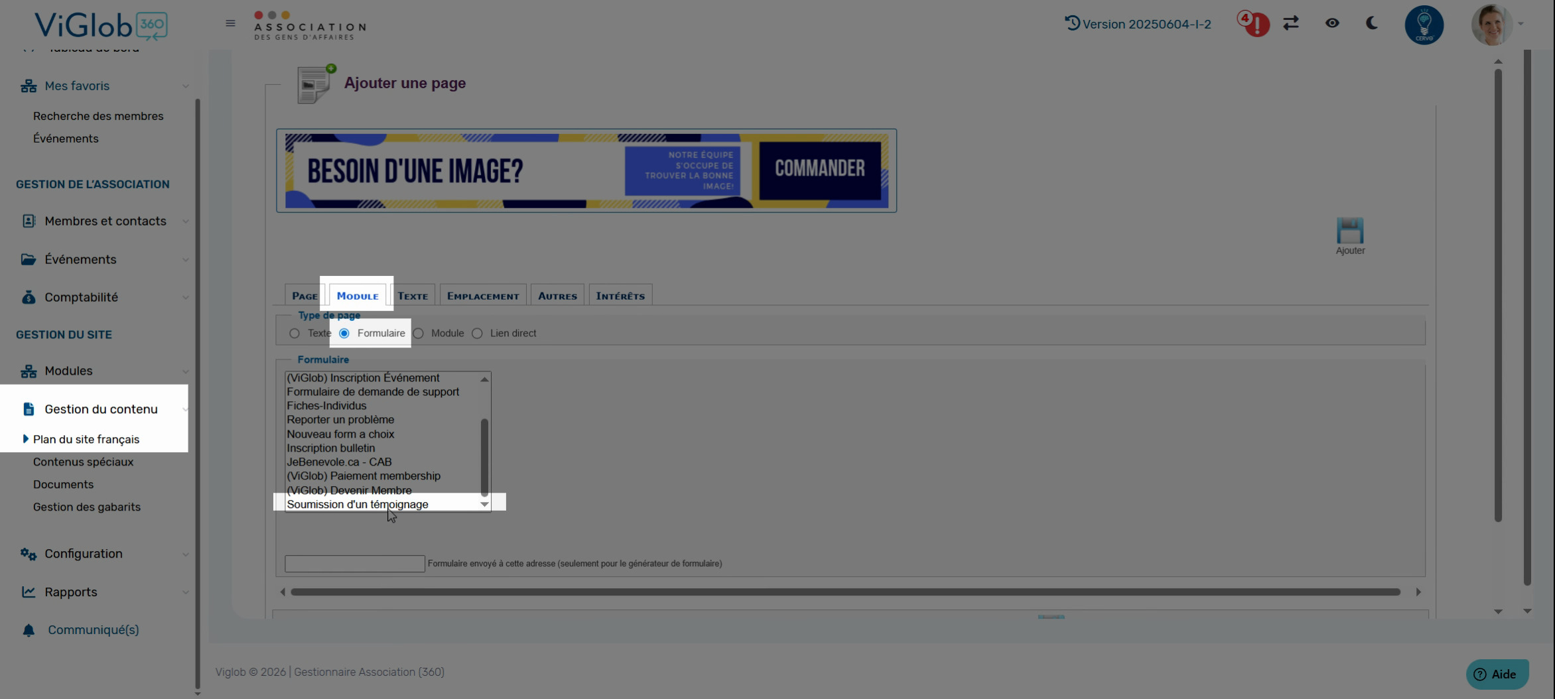1555x699 pixels.
Task: Select Reporter un problème form
Action: pyautogui.click(x=340, y=420)
